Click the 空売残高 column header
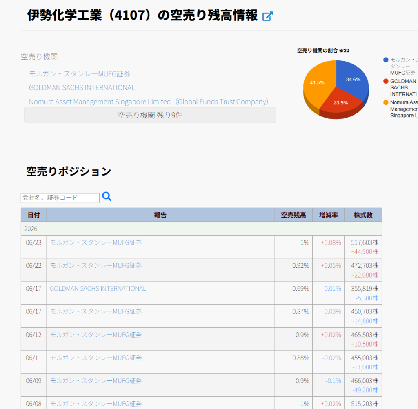The image size is (418, 409). pos(293,215)
